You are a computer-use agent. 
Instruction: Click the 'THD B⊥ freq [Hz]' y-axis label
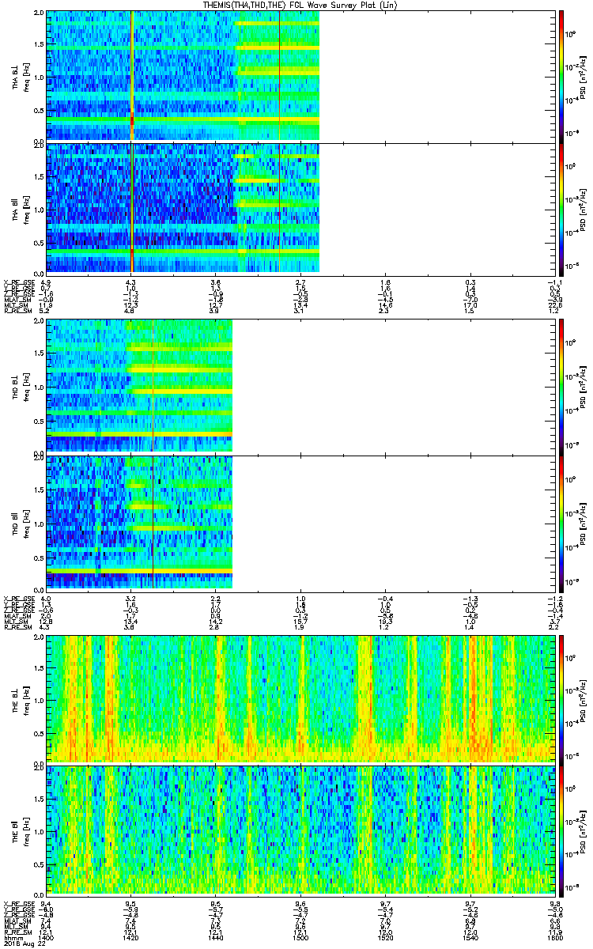tap(21, 387)
